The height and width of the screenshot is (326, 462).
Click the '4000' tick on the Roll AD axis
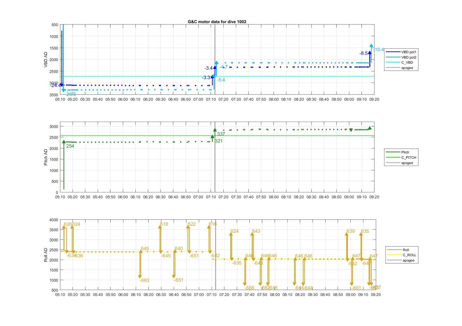click(54, 220)
